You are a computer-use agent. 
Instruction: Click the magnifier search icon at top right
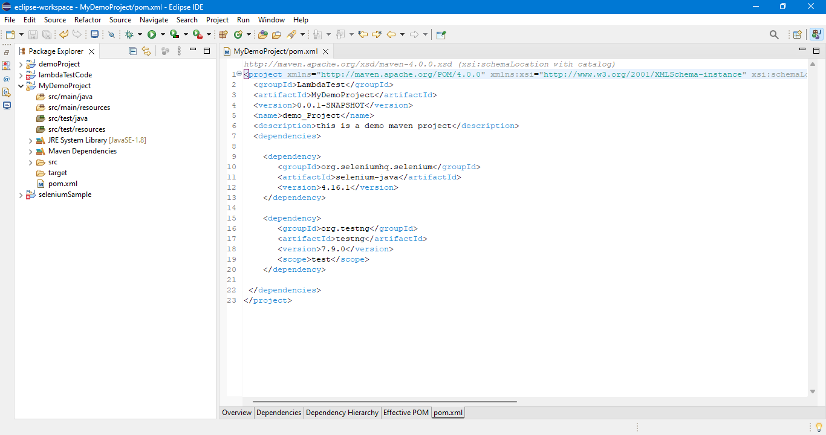[774, 34]
